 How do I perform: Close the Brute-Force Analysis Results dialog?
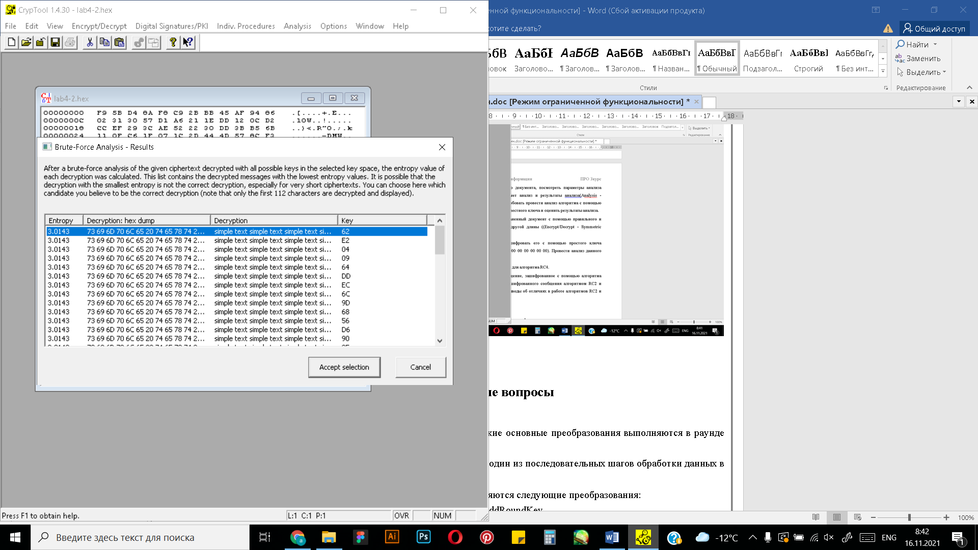coord(442,147)
